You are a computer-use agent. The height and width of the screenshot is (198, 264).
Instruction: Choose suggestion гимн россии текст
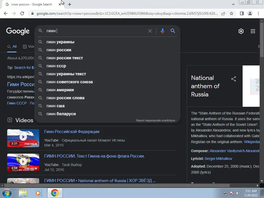tap(107, 58)
